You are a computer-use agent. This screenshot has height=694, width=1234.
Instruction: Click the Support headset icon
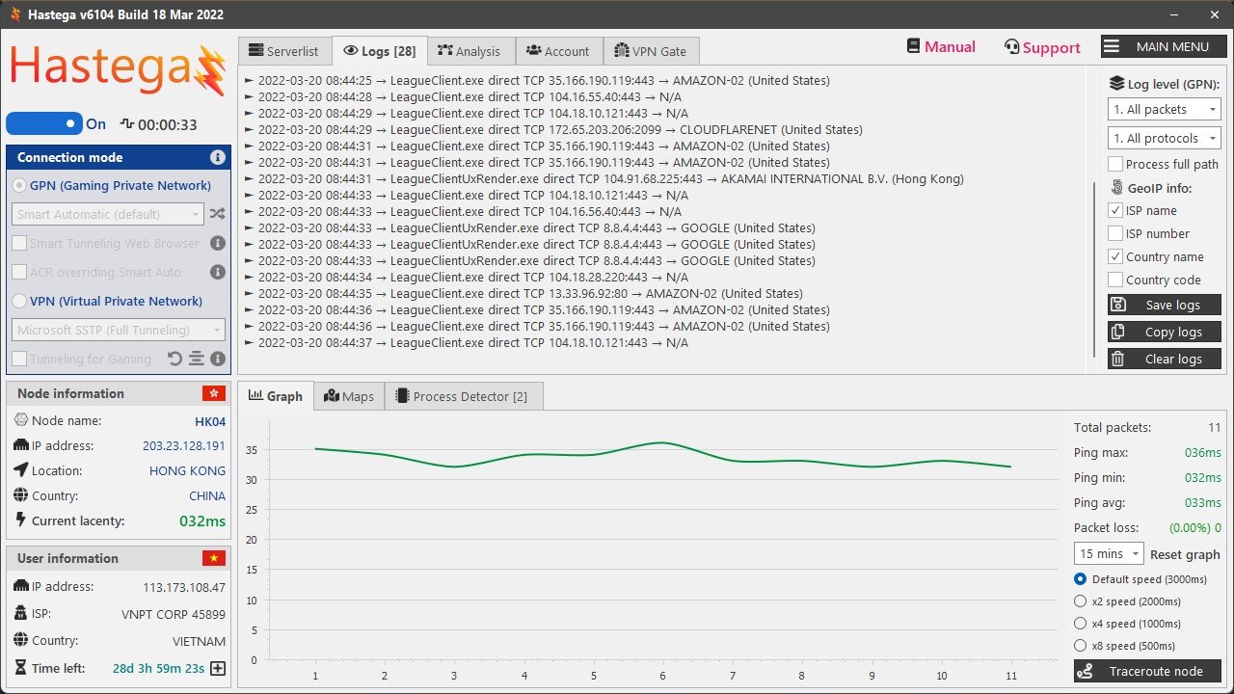(1011, 47)
